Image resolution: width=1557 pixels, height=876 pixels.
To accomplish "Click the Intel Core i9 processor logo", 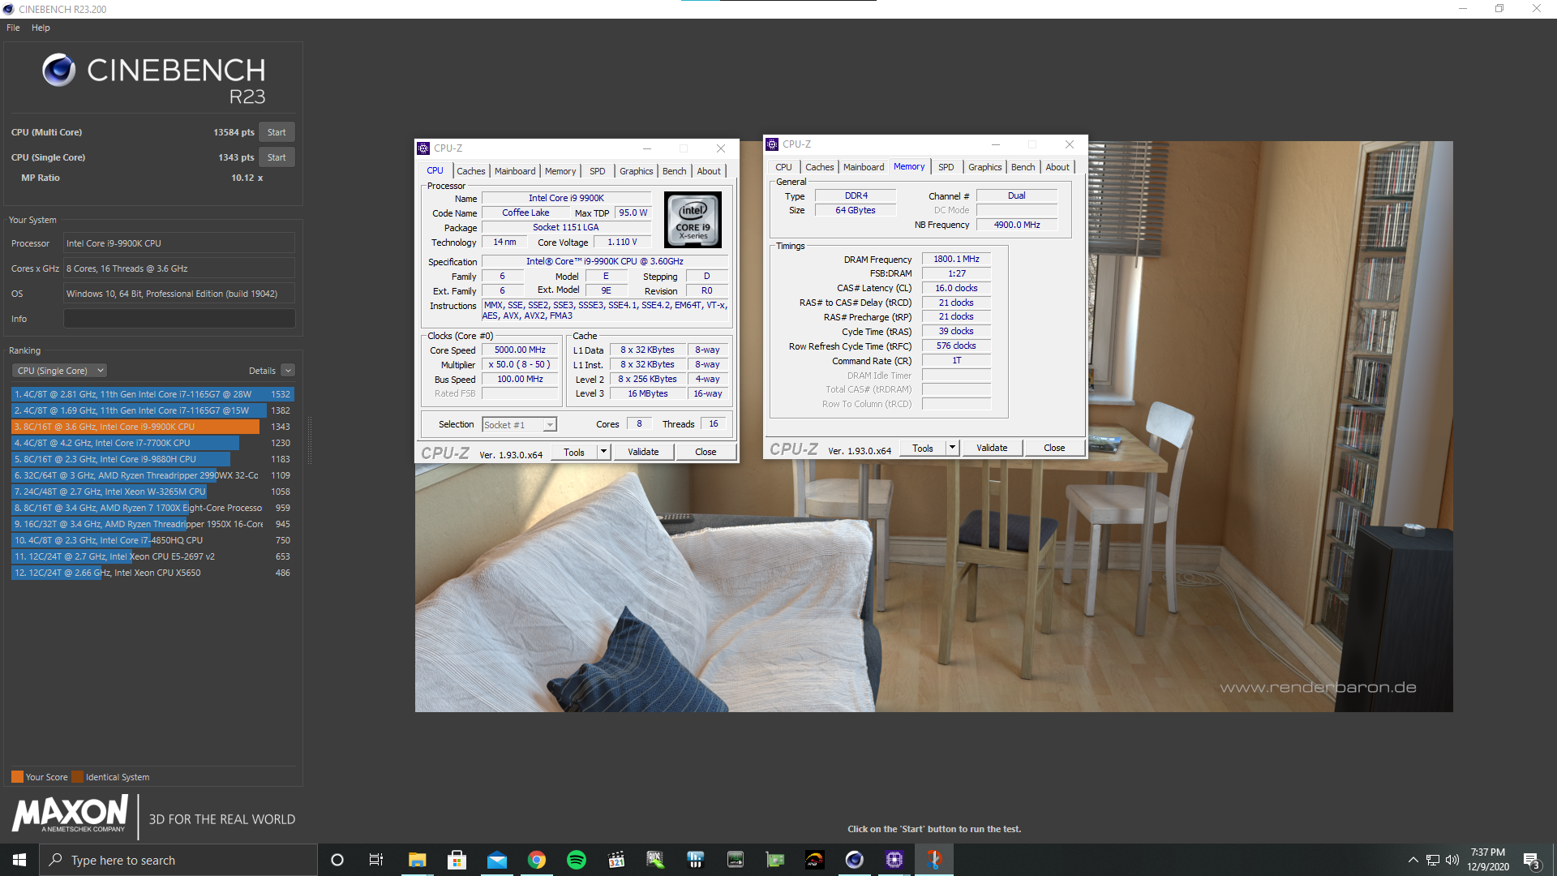I will (x=693, y=220).
